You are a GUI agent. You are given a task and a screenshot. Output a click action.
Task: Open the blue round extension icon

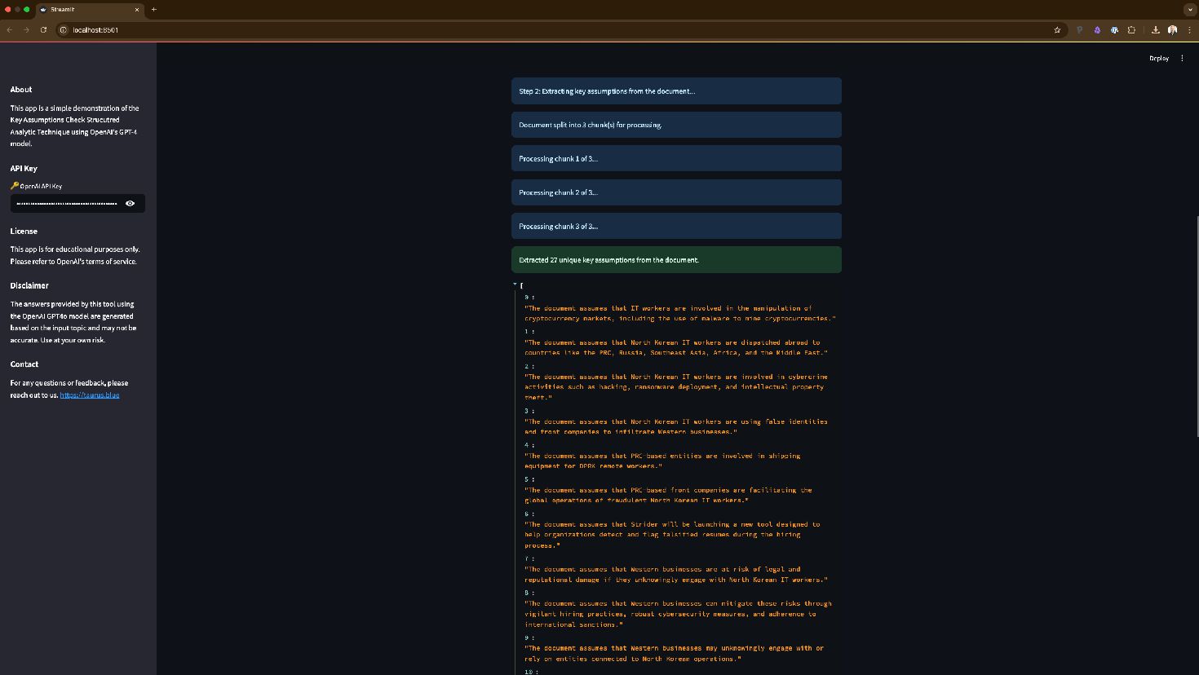1114,30
